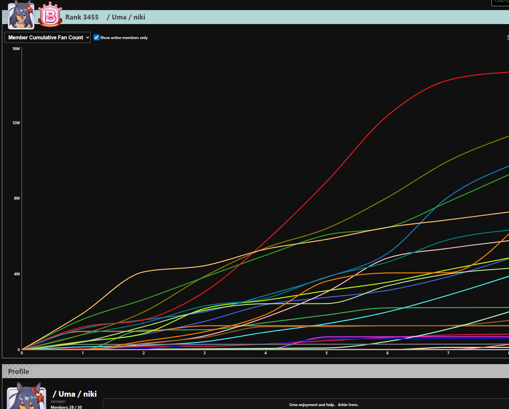Select the club ID 292596811
This screenshot has width=509, height=409.
pos(58,402)
